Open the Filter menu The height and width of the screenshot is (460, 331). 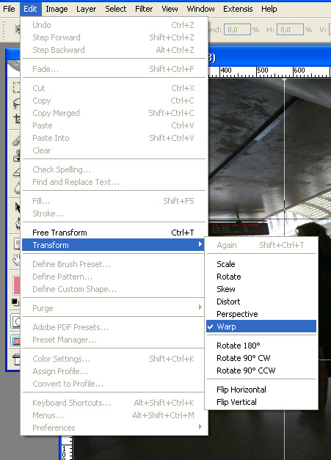[144, 9]
